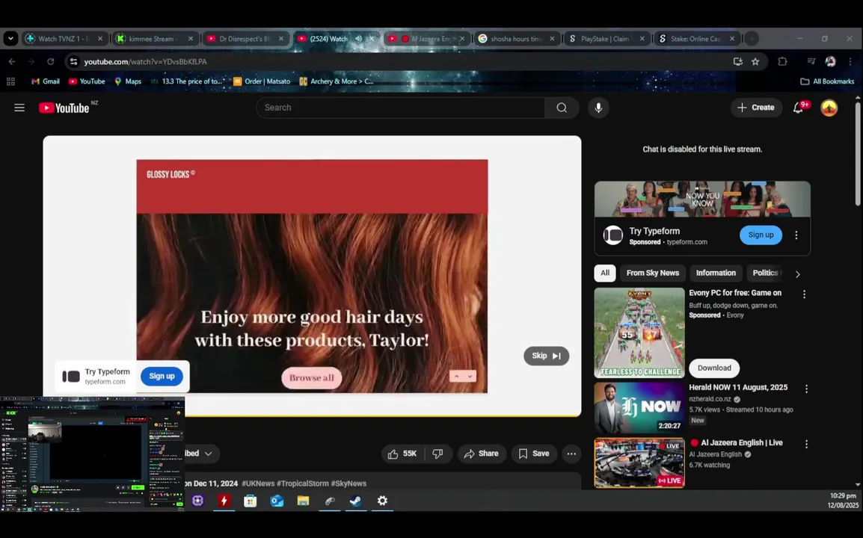Screen dimensions: 863x538
Task: Click Sign up in sidebar Typeform ad
Action: point(761,235)
